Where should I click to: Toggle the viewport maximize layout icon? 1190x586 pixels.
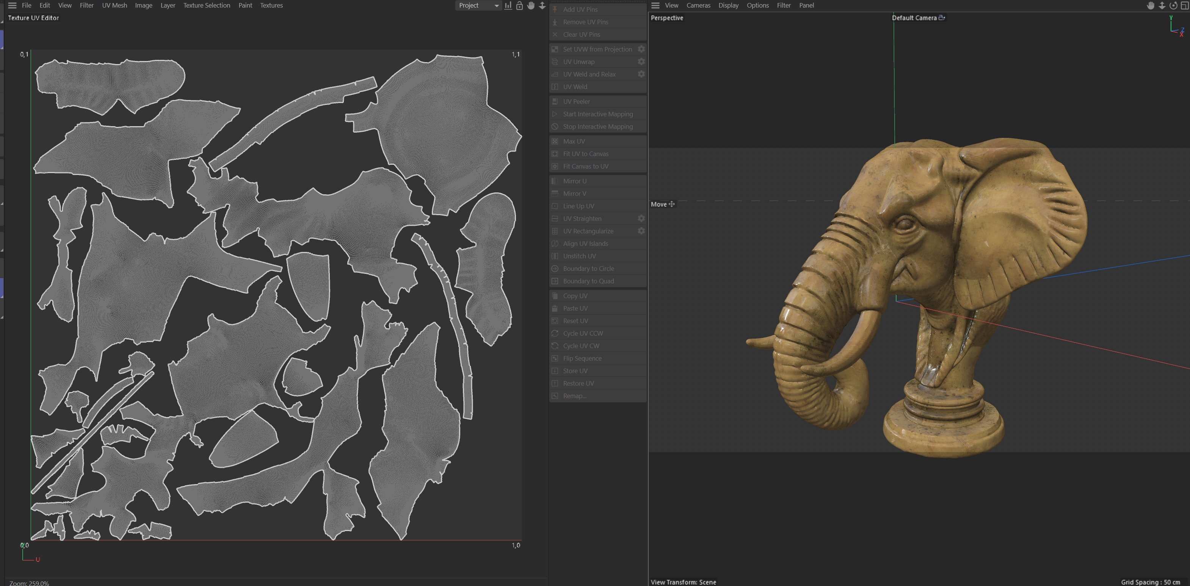(1184, 6)
